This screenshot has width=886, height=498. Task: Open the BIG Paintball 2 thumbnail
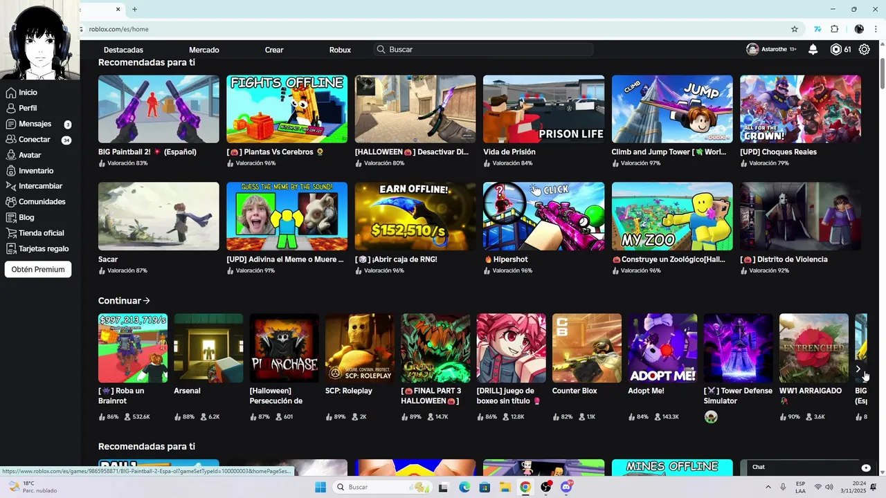tap(159, 109)
